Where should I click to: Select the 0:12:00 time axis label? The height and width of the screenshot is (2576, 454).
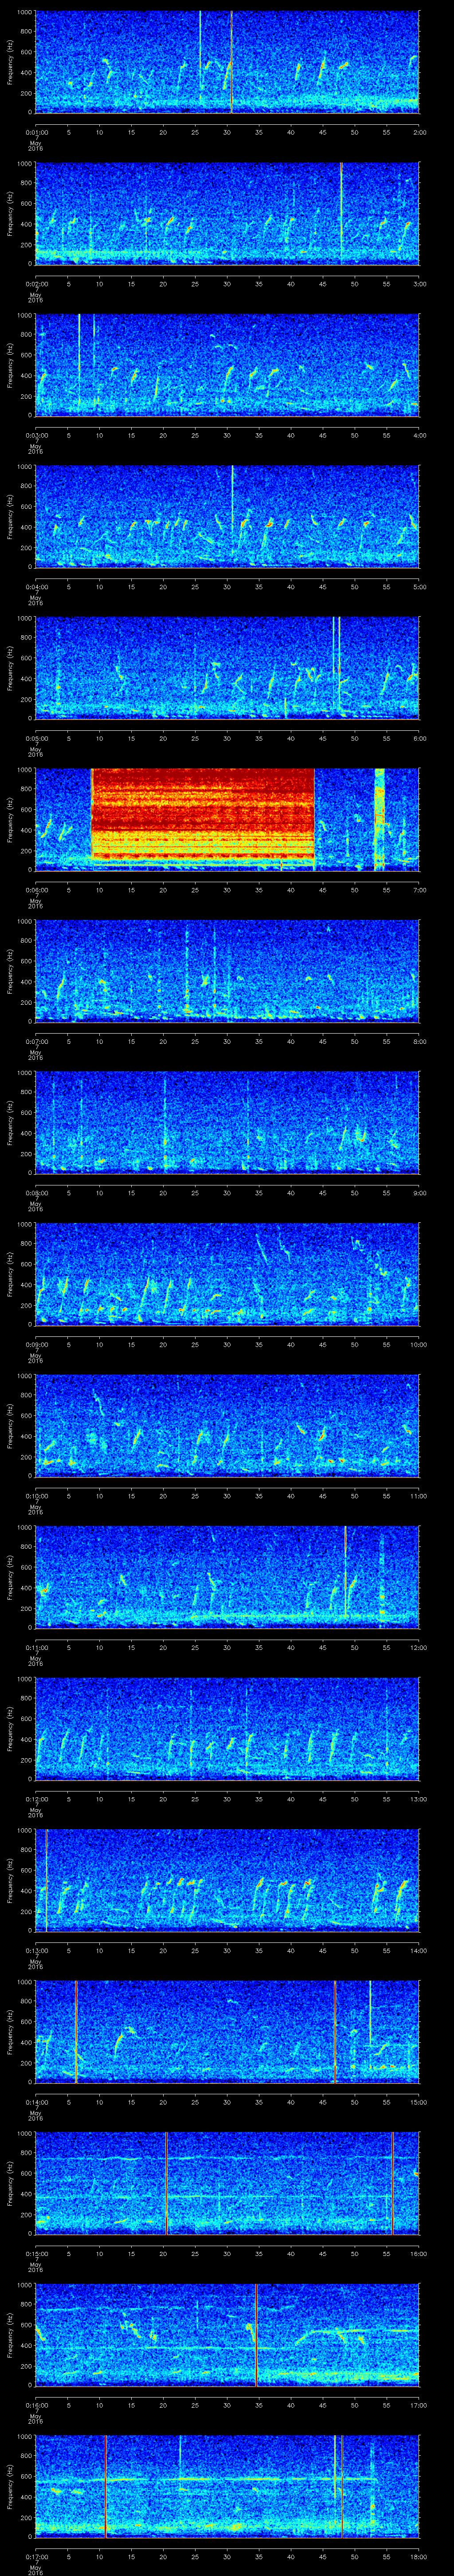pyautogui.click(x=36, y=1798)
